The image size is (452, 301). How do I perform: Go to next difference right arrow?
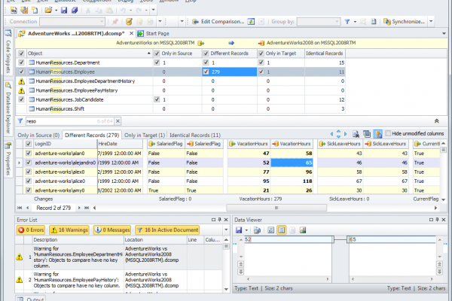(345, 134)
